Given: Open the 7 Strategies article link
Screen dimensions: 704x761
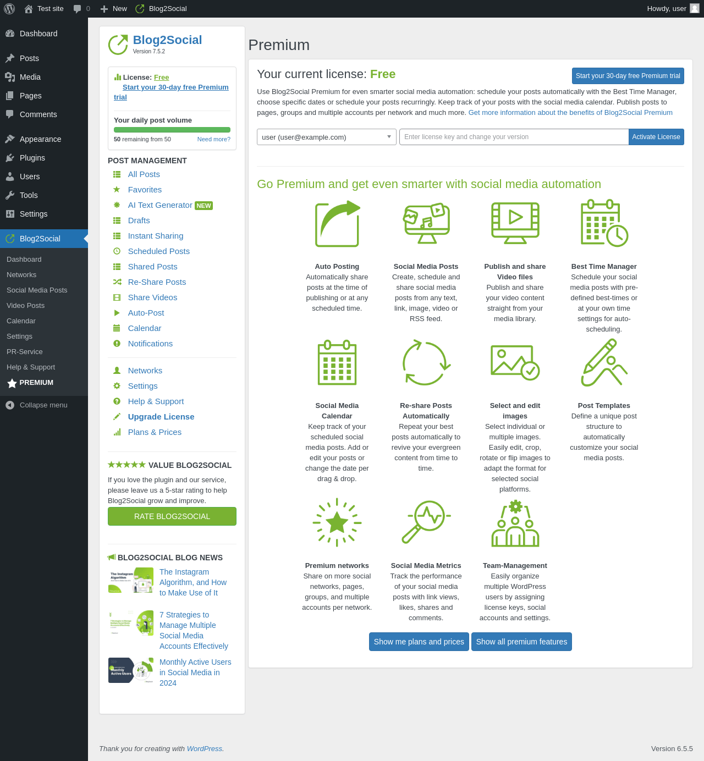Looking at the screenshot, I should pos(194,631).
